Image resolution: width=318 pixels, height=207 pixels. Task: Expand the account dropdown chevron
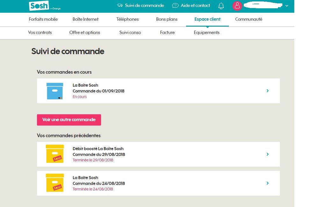(287, 6)
